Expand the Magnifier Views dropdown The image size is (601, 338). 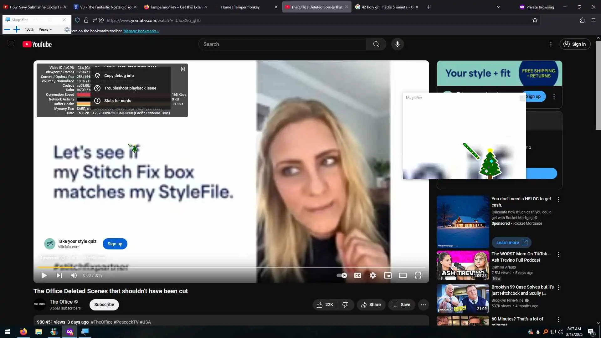click(45, 29)
